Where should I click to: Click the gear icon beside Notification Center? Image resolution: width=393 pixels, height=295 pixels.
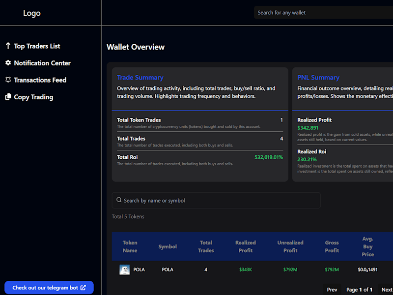[x=8, y=63]
